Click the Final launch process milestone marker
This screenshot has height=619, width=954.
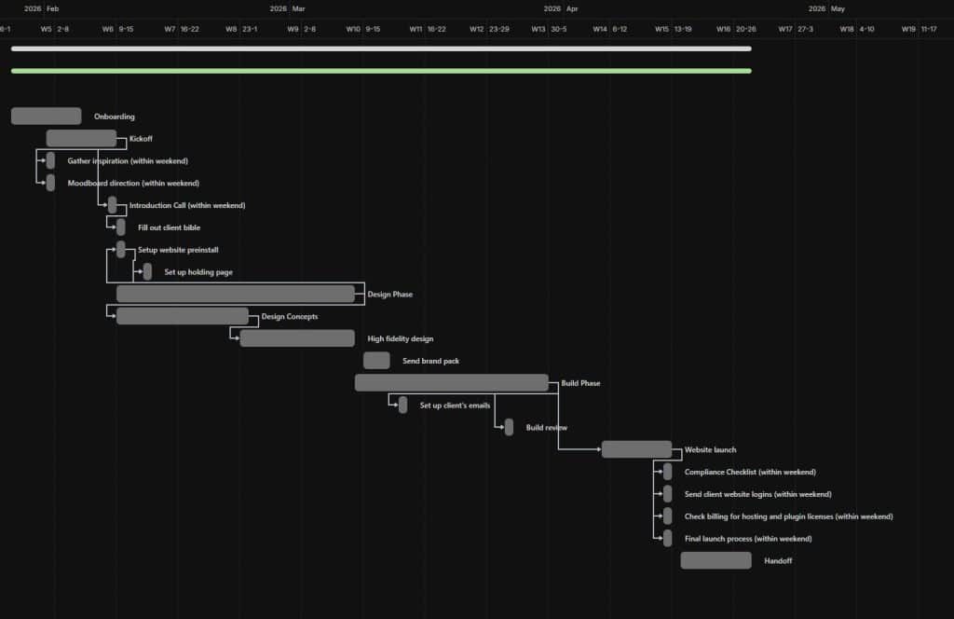[x=666, y=538]
